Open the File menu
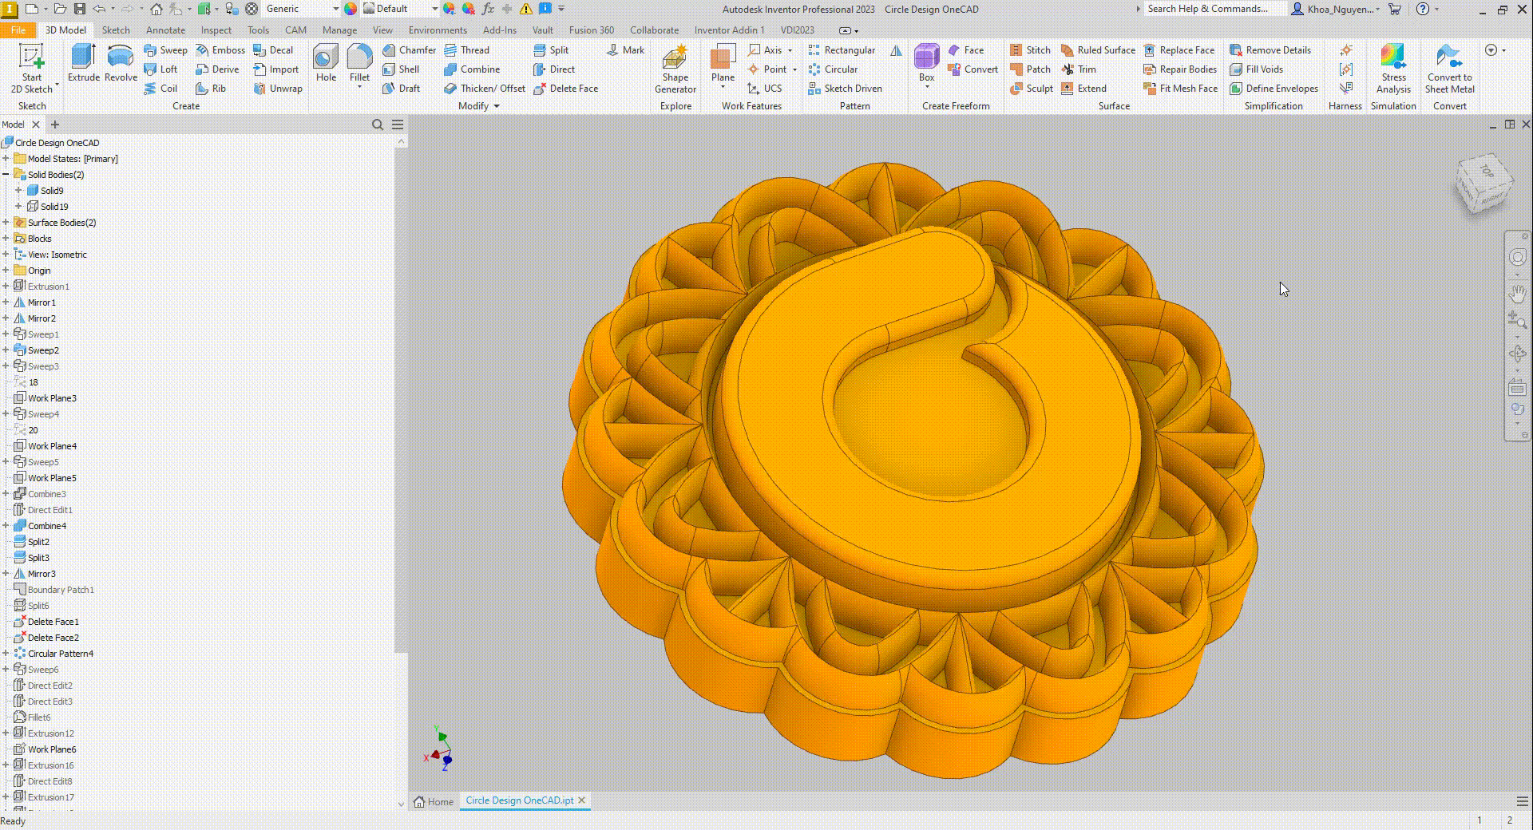Screen dimensions: 1533x830 [x=18, y=30]
